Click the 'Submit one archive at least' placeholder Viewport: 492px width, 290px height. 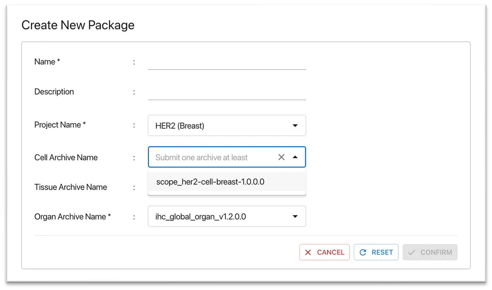(201, 157)
